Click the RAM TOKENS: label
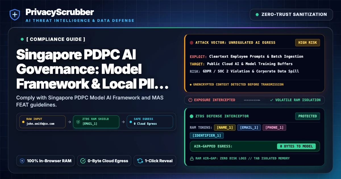 pyautogui.click(x=201, y=128)
